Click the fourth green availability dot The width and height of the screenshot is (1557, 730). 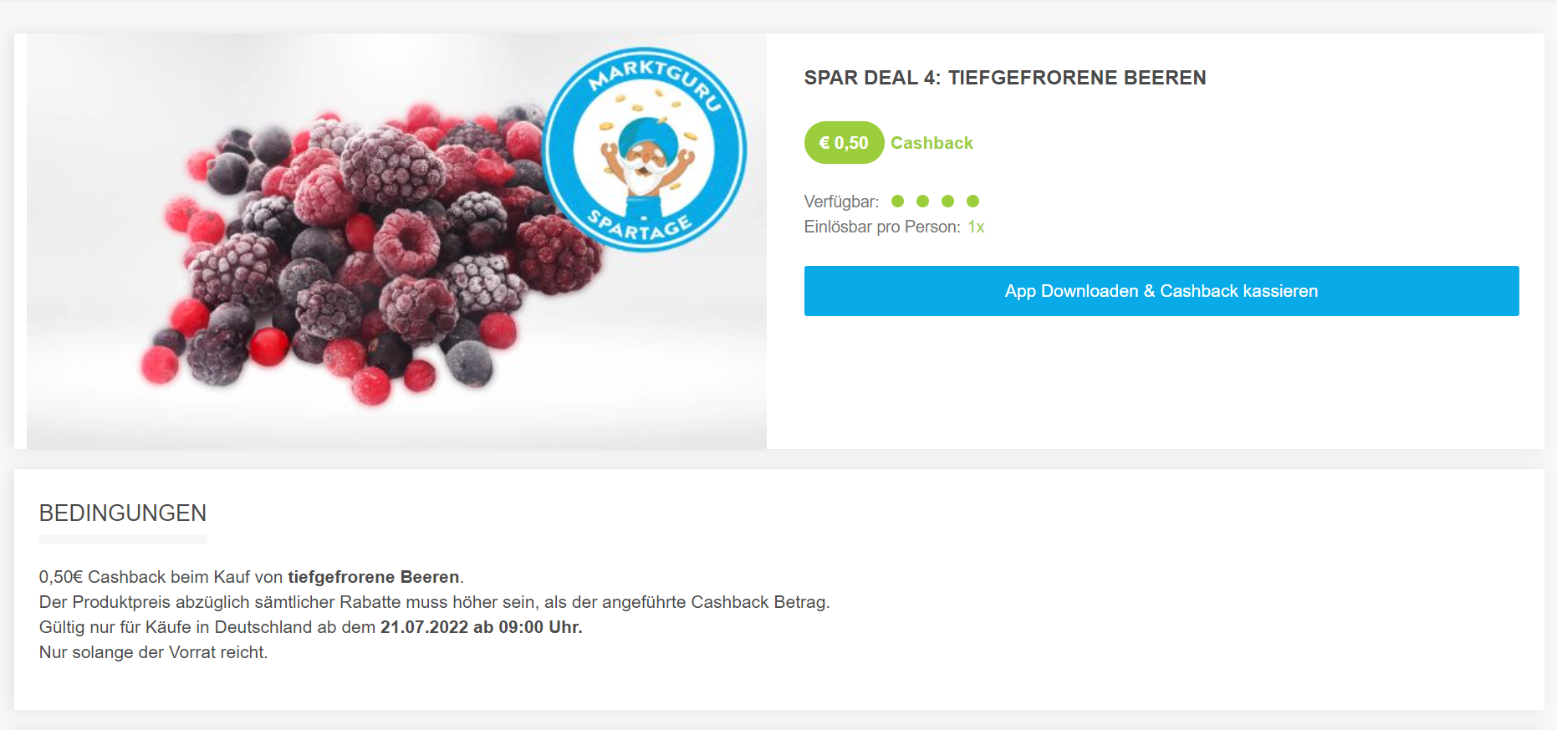coord(972,201)
